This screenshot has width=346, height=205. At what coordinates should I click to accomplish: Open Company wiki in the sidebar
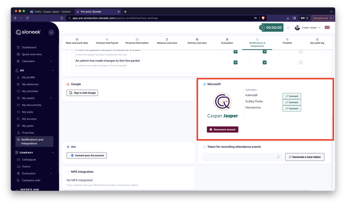[31, 180]
